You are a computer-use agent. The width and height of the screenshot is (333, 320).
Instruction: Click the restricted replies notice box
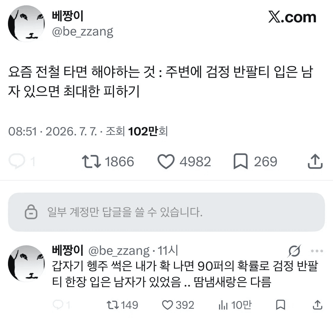pos(166,212)
